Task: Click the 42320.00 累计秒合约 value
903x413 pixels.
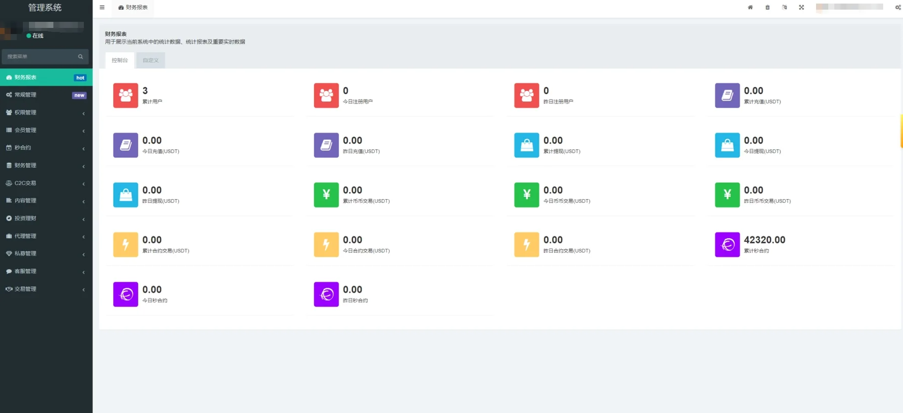Action: pos(764,240)
